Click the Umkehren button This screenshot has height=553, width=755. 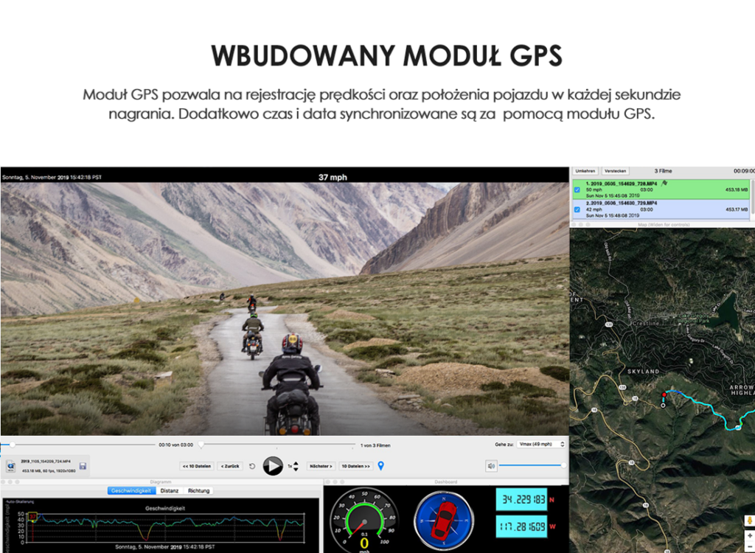pos(585,170)
